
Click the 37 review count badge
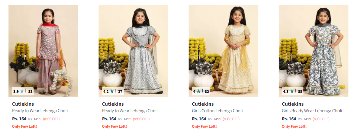tap(120, 91)
